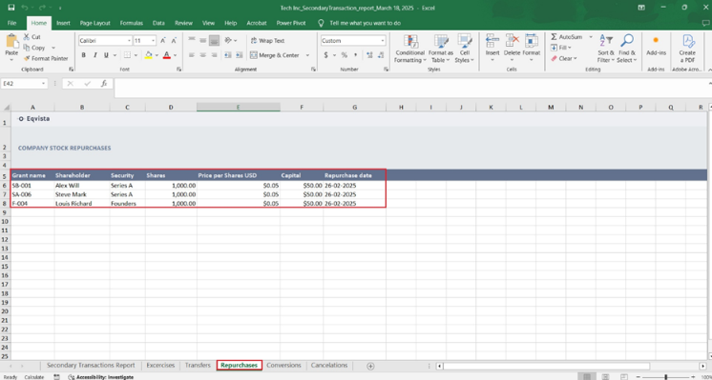Toggle Wrap Text on
The height and width of the screenshot is (380, 712).
[x=267, y=40]
